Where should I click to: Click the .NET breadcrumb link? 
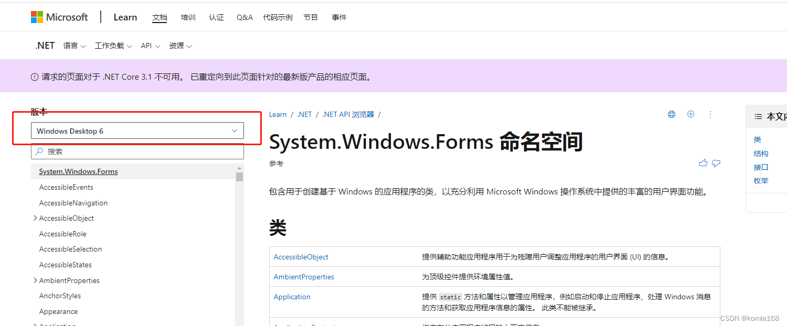[x=304, y=114]
